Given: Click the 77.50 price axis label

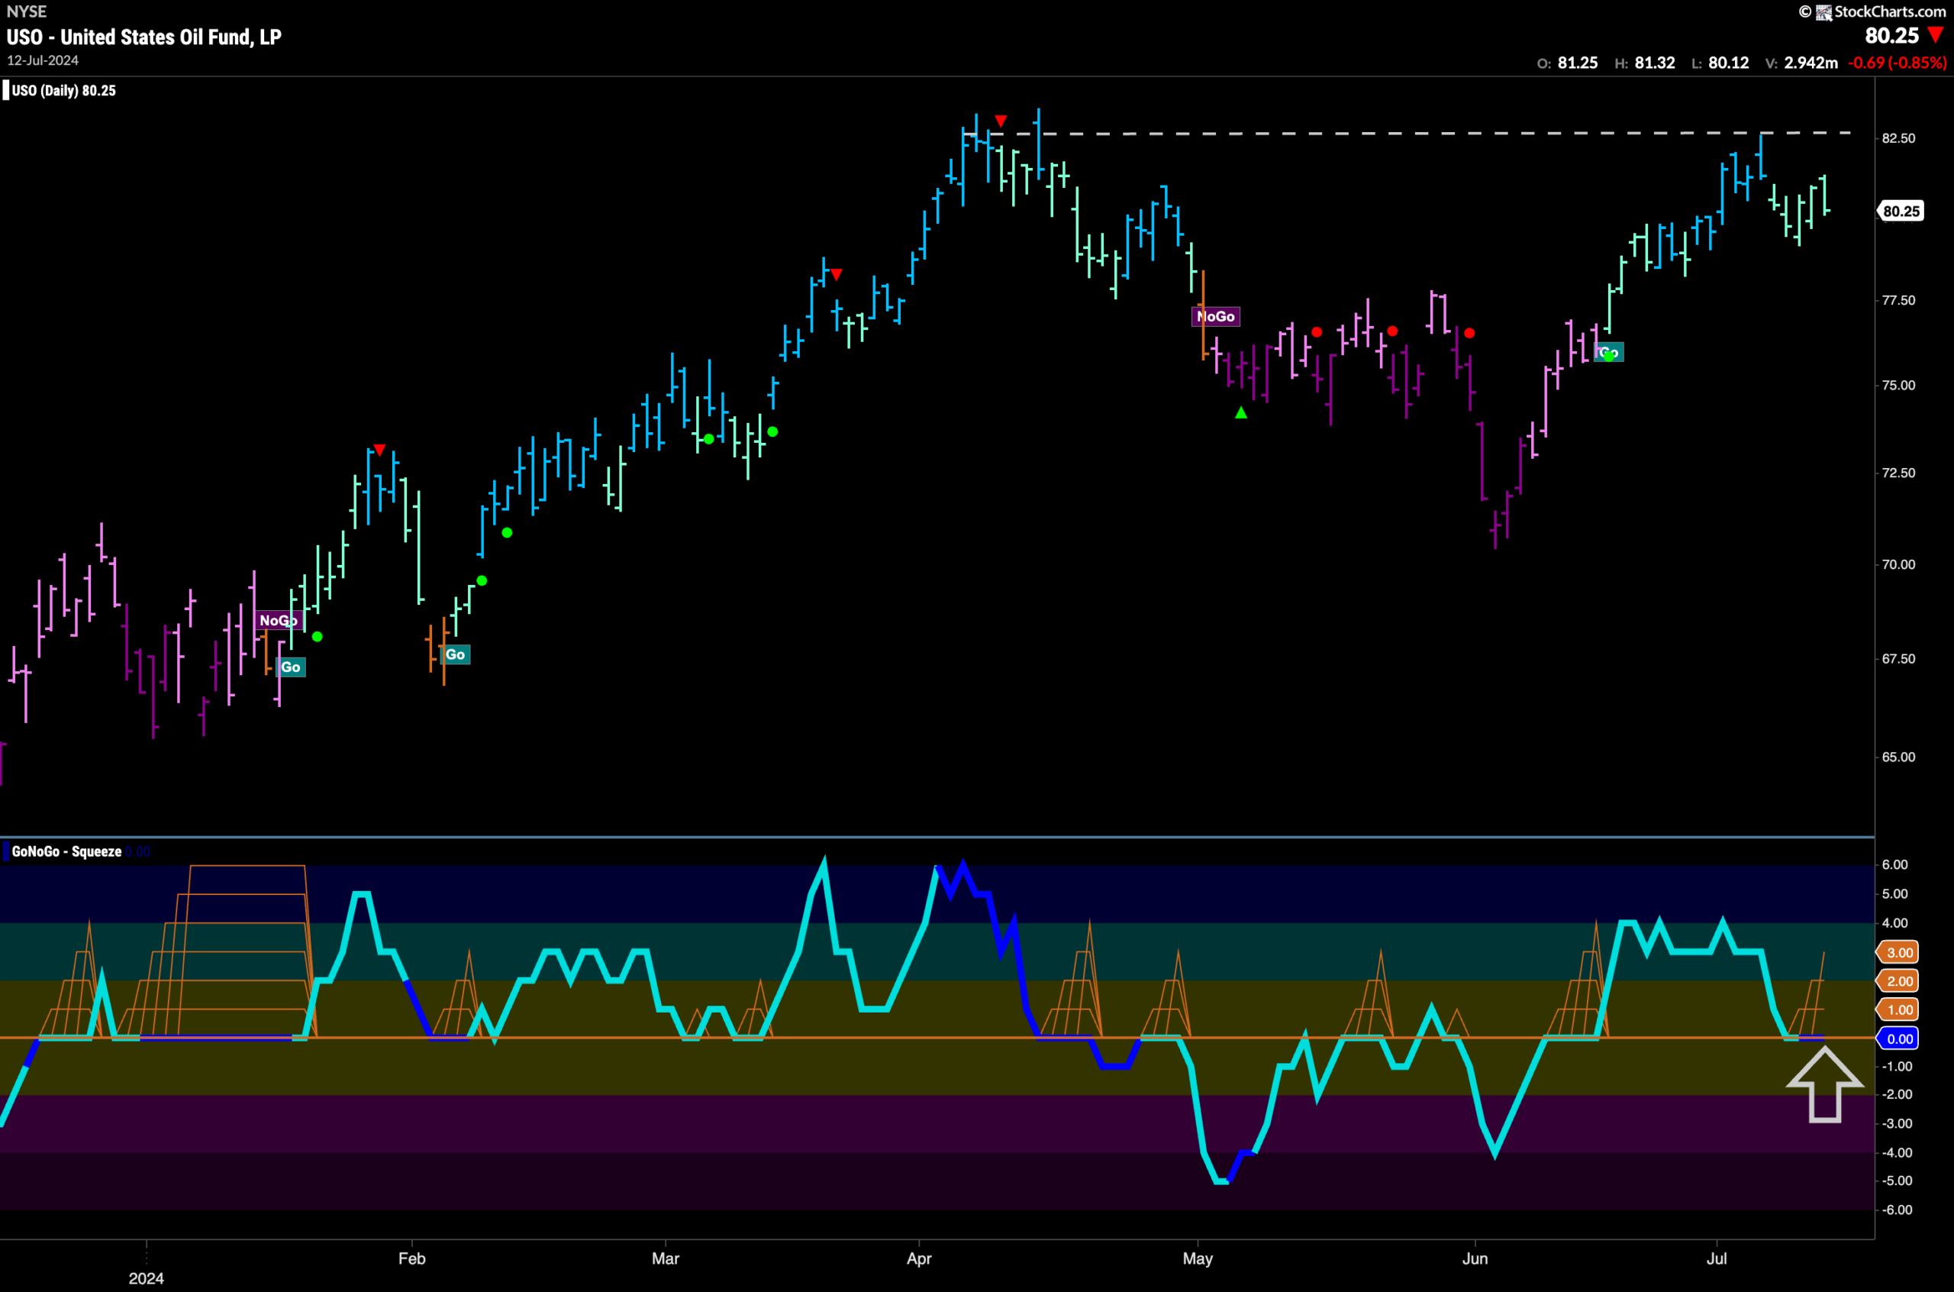Looking at the screenshot, I should pos(1898,300).
